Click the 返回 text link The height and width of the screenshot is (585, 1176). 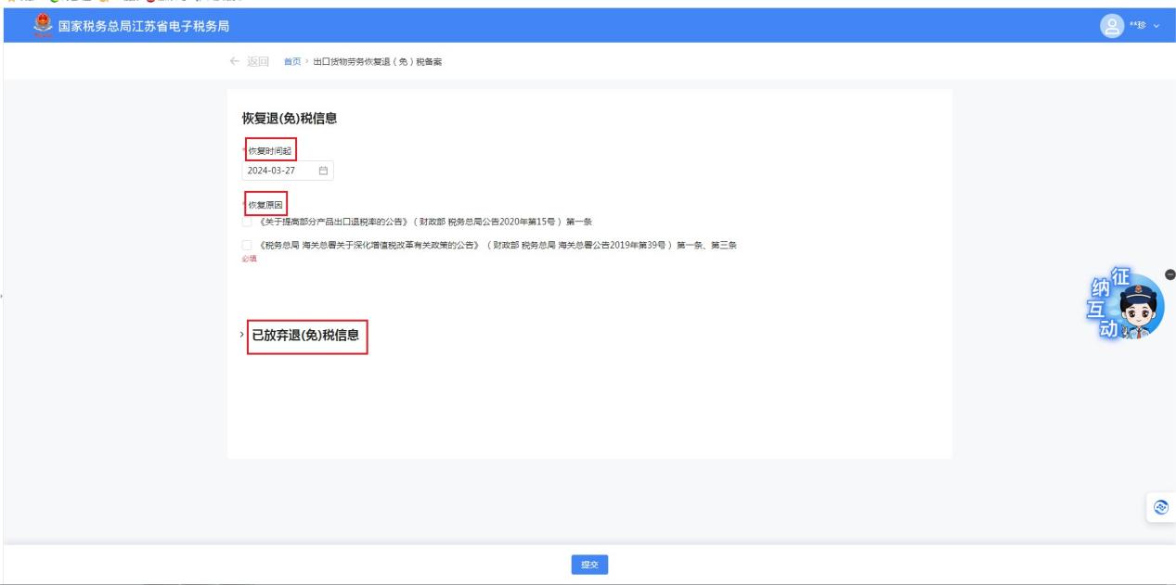[257, 61]
